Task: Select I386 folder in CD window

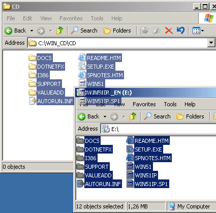Action: coord(39,75)
